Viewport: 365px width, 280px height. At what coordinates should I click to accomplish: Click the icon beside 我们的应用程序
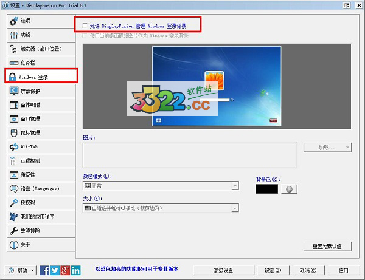click(x=13, y=217)
